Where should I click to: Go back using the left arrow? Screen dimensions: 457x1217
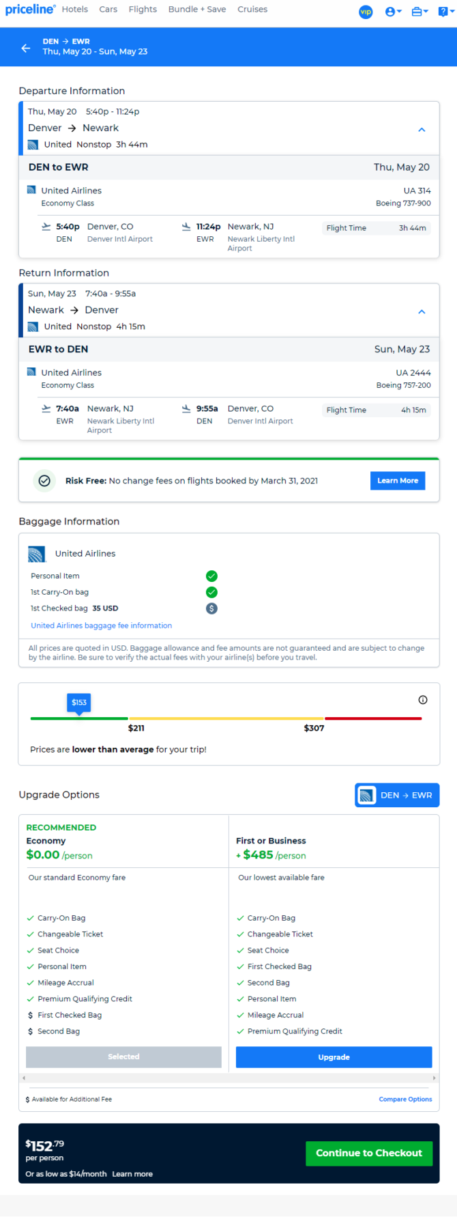point(26,48)
